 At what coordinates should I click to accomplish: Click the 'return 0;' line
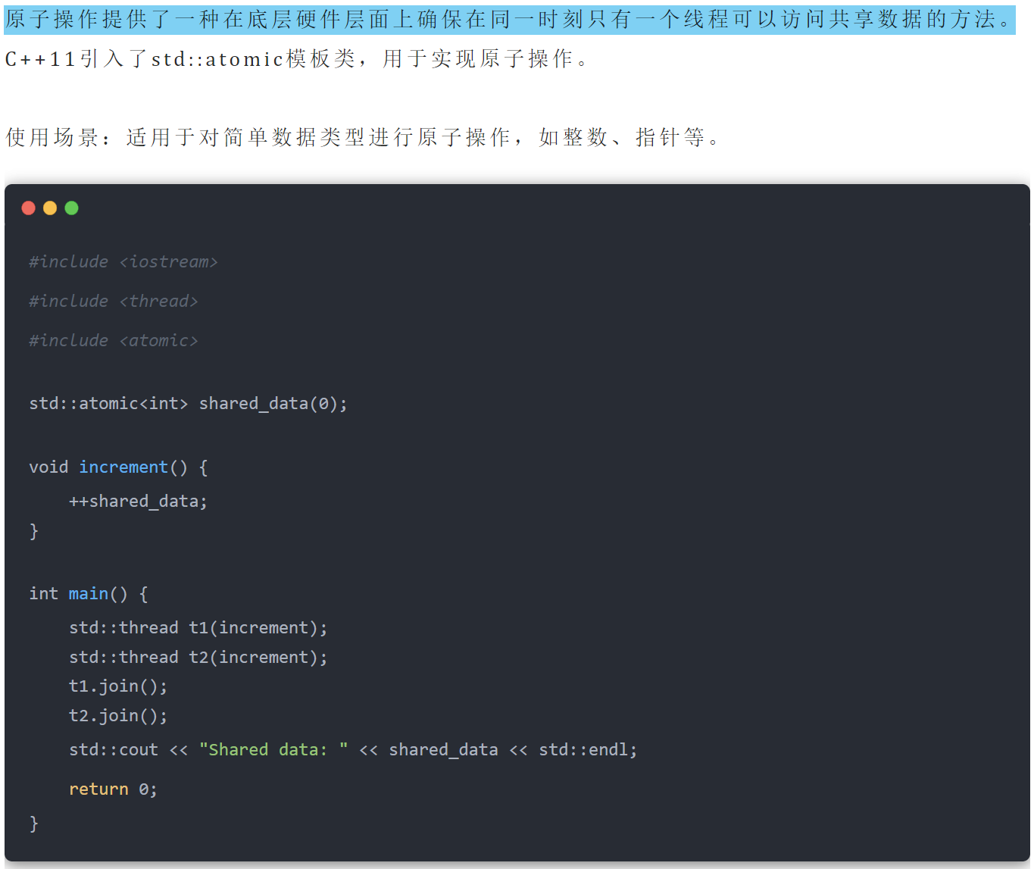[x=113, y=789]
